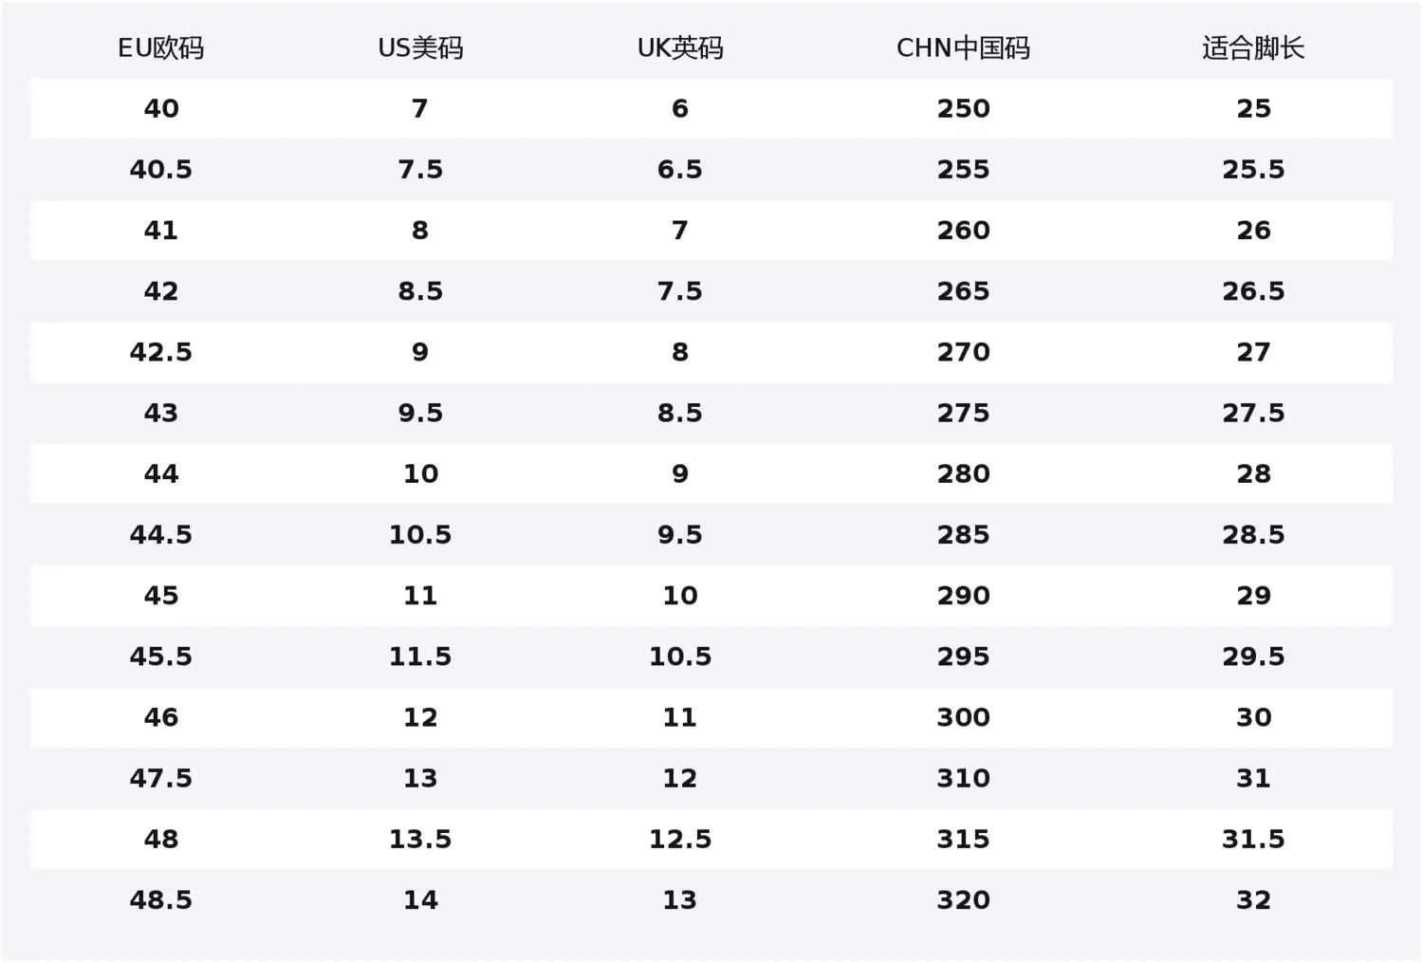
Task: Select foot length 27.5 cell
Action: pyautogui.click(x=1253, y=413)
